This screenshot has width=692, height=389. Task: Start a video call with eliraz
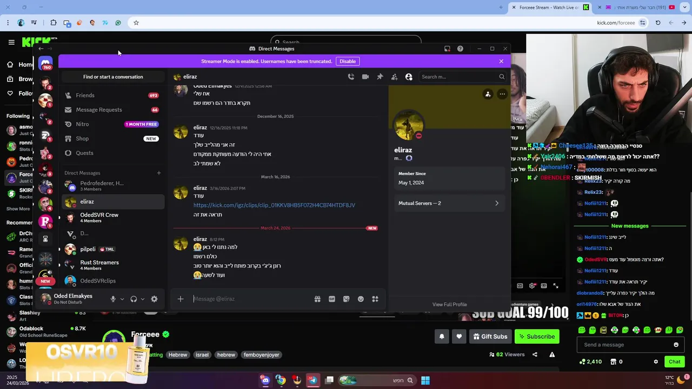365,77
